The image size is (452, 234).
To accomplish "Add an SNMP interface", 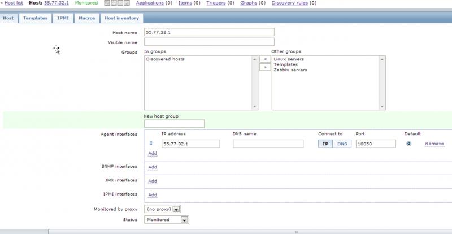I will pyautogui.click(x=153, y=167).
